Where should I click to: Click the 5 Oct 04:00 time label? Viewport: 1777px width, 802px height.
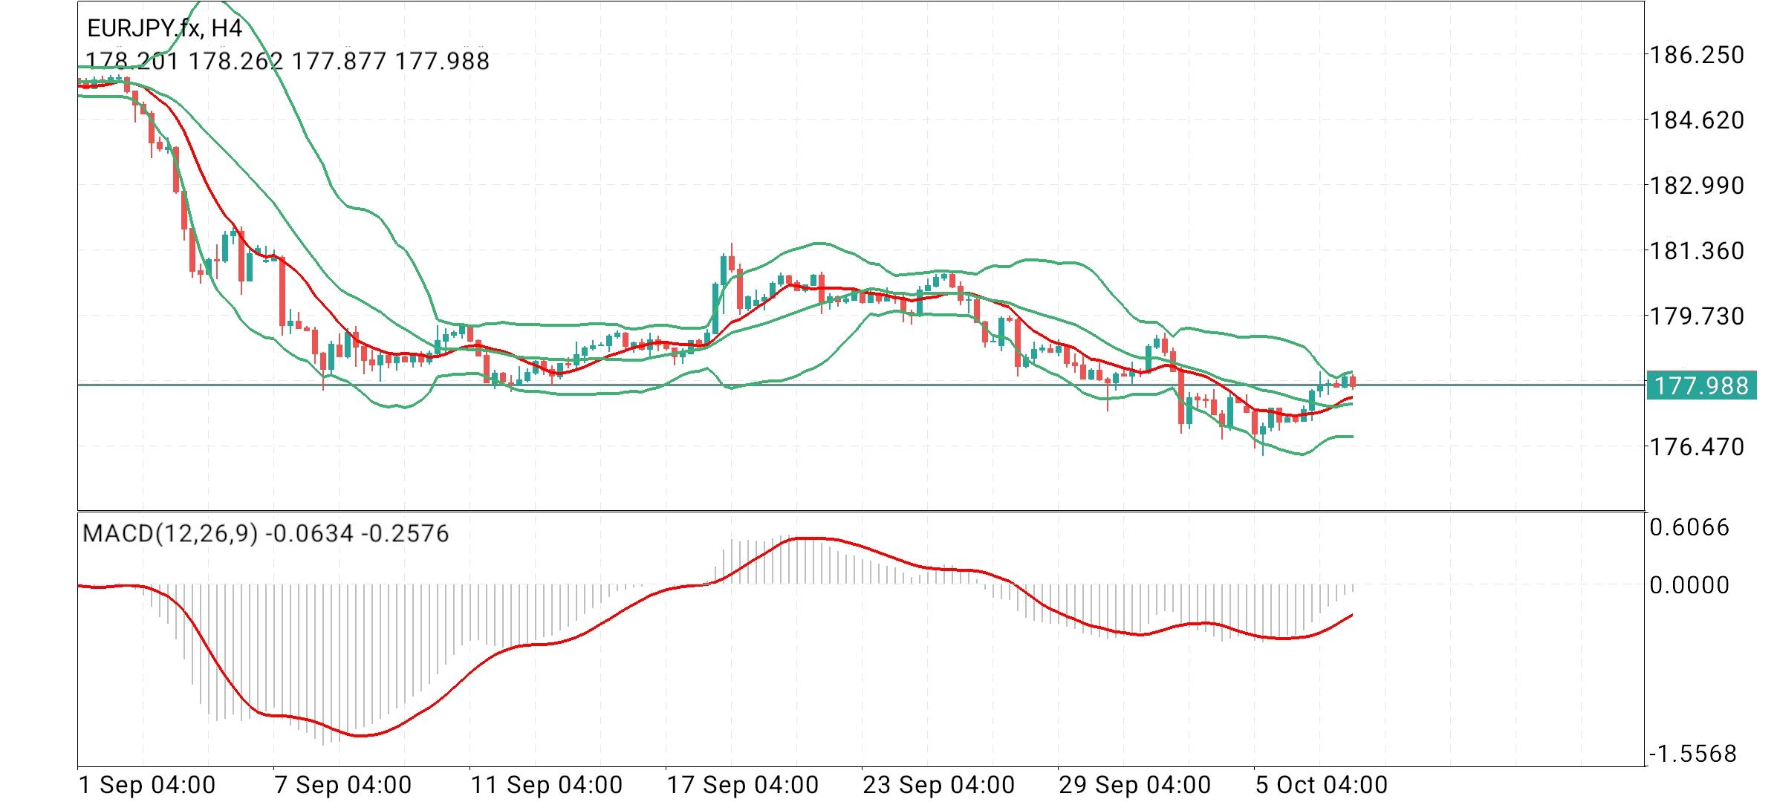pos(1322,785)
